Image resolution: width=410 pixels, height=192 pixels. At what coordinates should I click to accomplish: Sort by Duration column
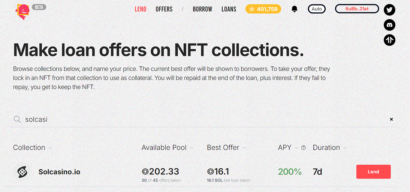coord(326,147)
